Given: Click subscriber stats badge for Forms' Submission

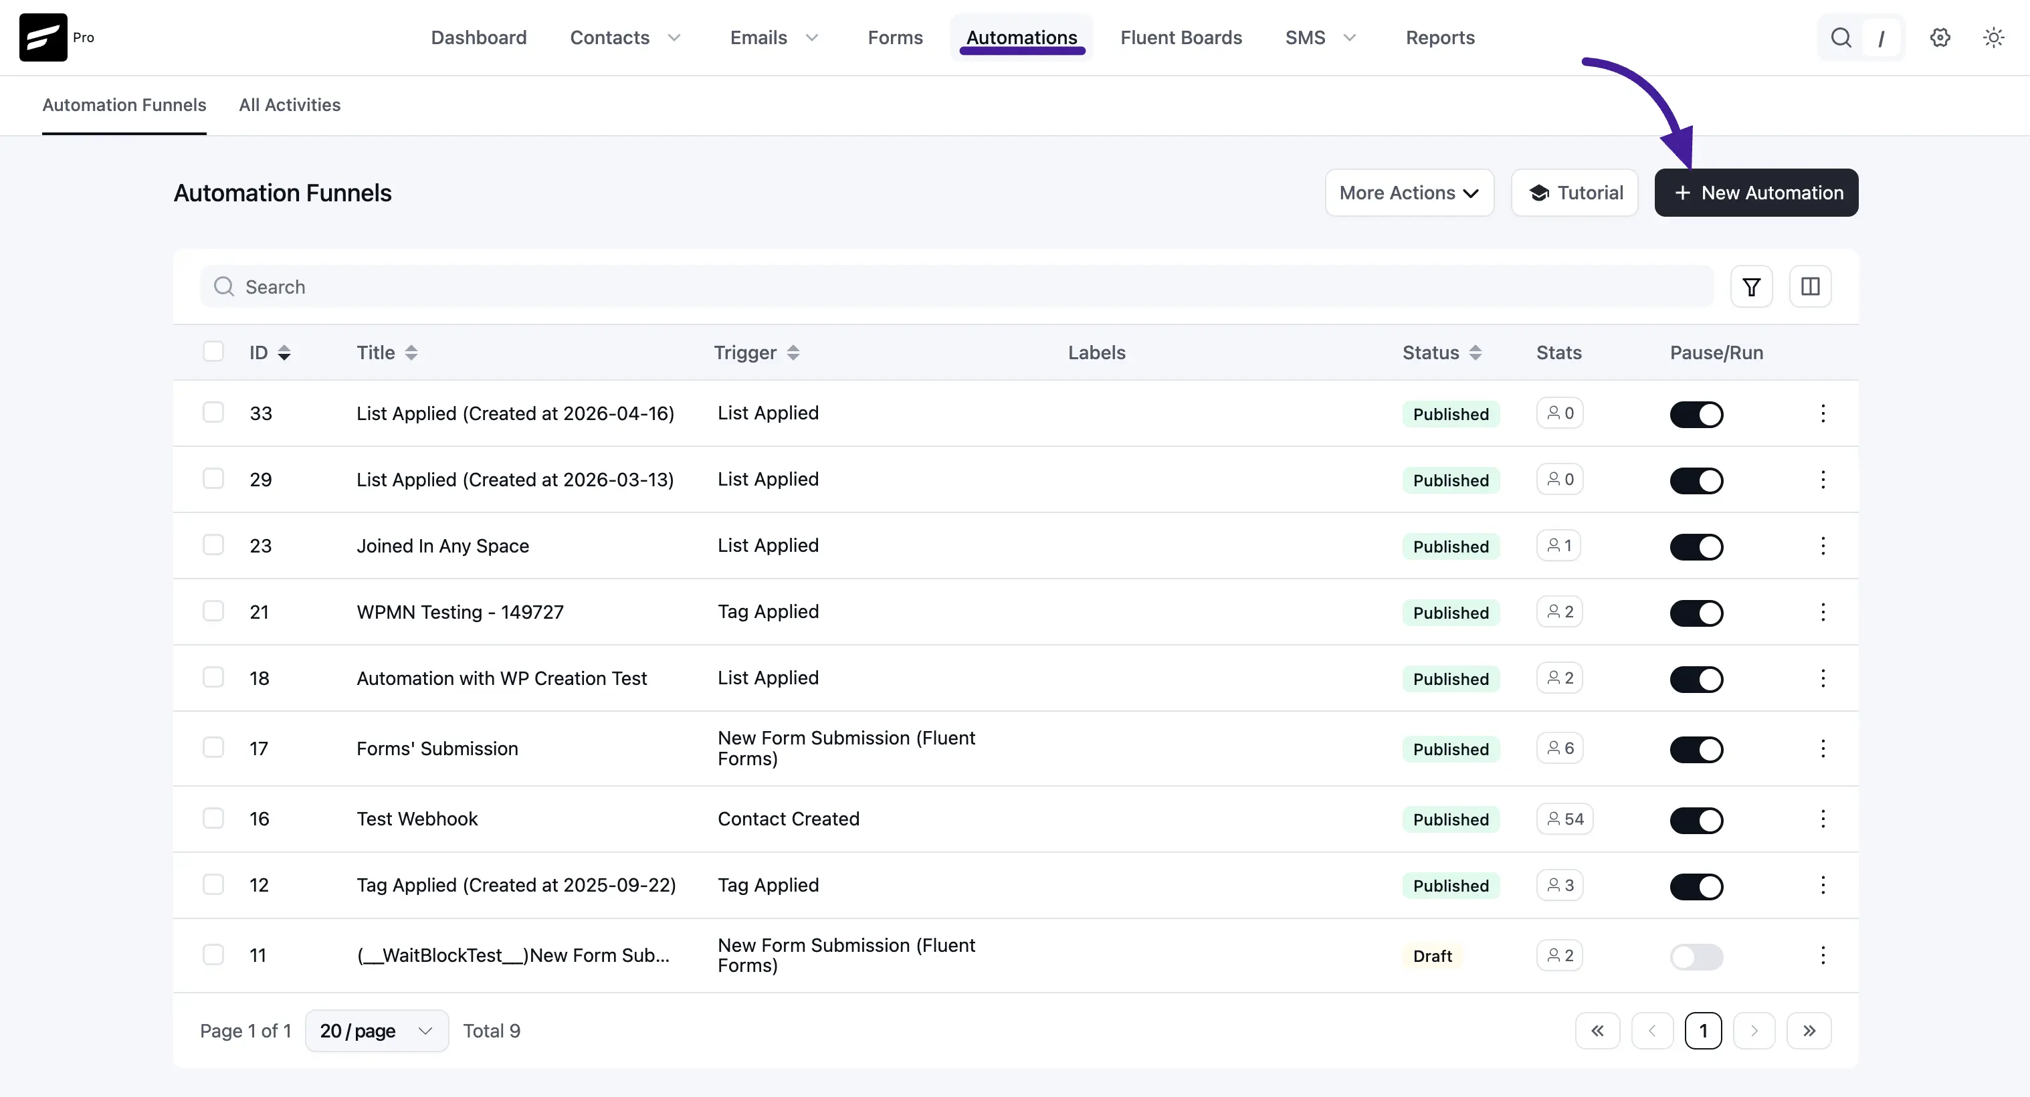Looking at the screenshot, I should pyautogui.click(x=1560, y=748).
